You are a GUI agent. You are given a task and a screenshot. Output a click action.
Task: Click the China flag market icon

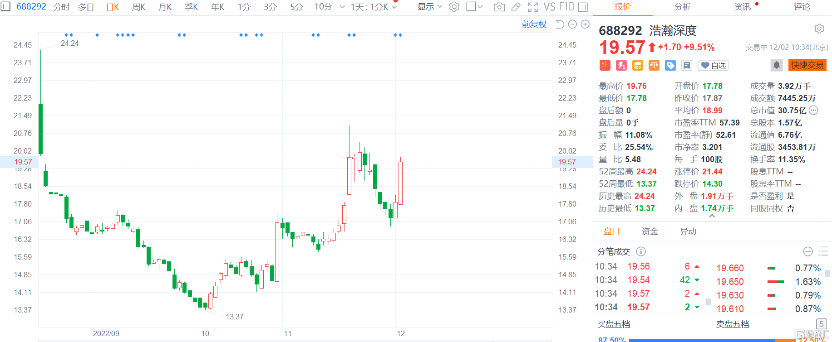(605, 65)
